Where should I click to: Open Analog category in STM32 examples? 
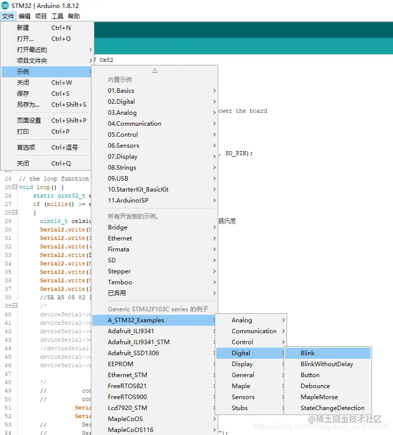pyautogui.click(x=251, y=320)
